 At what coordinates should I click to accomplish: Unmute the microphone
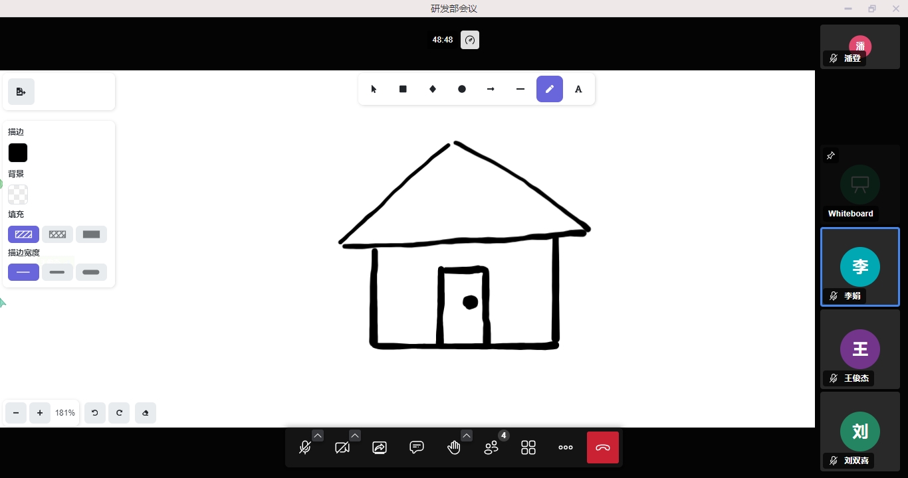click(305, 447)
